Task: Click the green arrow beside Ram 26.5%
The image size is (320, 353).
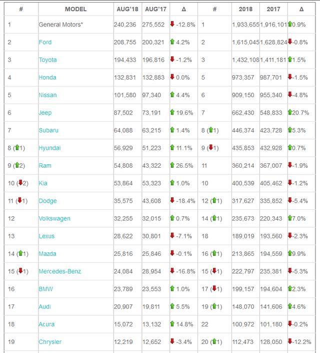Action: [x=172, y=165]
